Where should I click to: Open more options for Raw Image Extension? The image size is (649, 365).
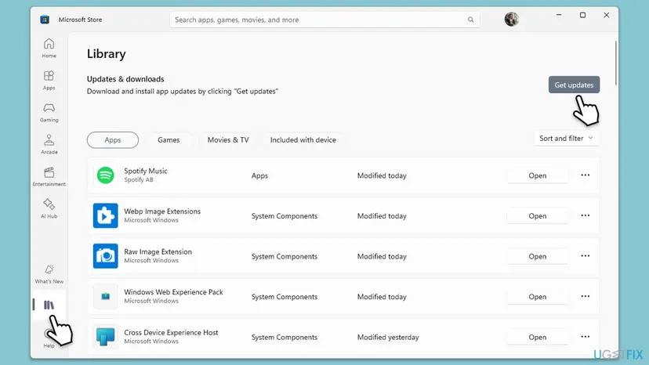586,256
